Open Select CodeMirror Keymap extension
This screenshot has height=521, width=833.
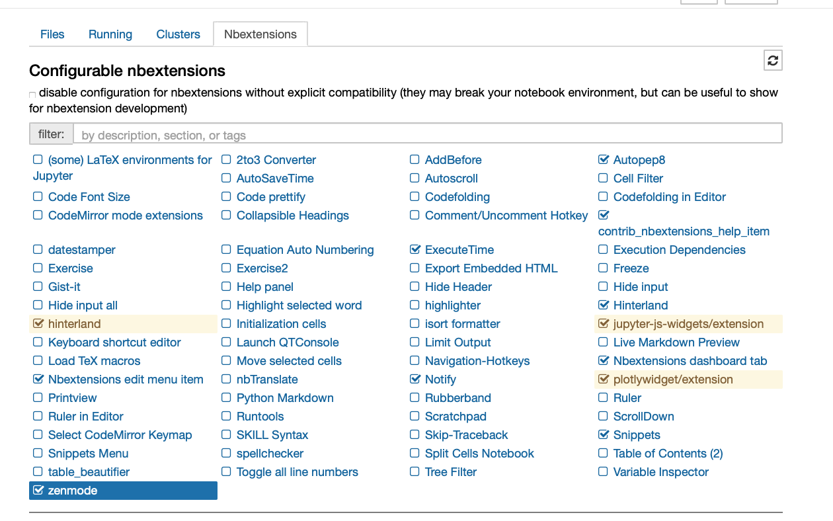click(120, 435)
